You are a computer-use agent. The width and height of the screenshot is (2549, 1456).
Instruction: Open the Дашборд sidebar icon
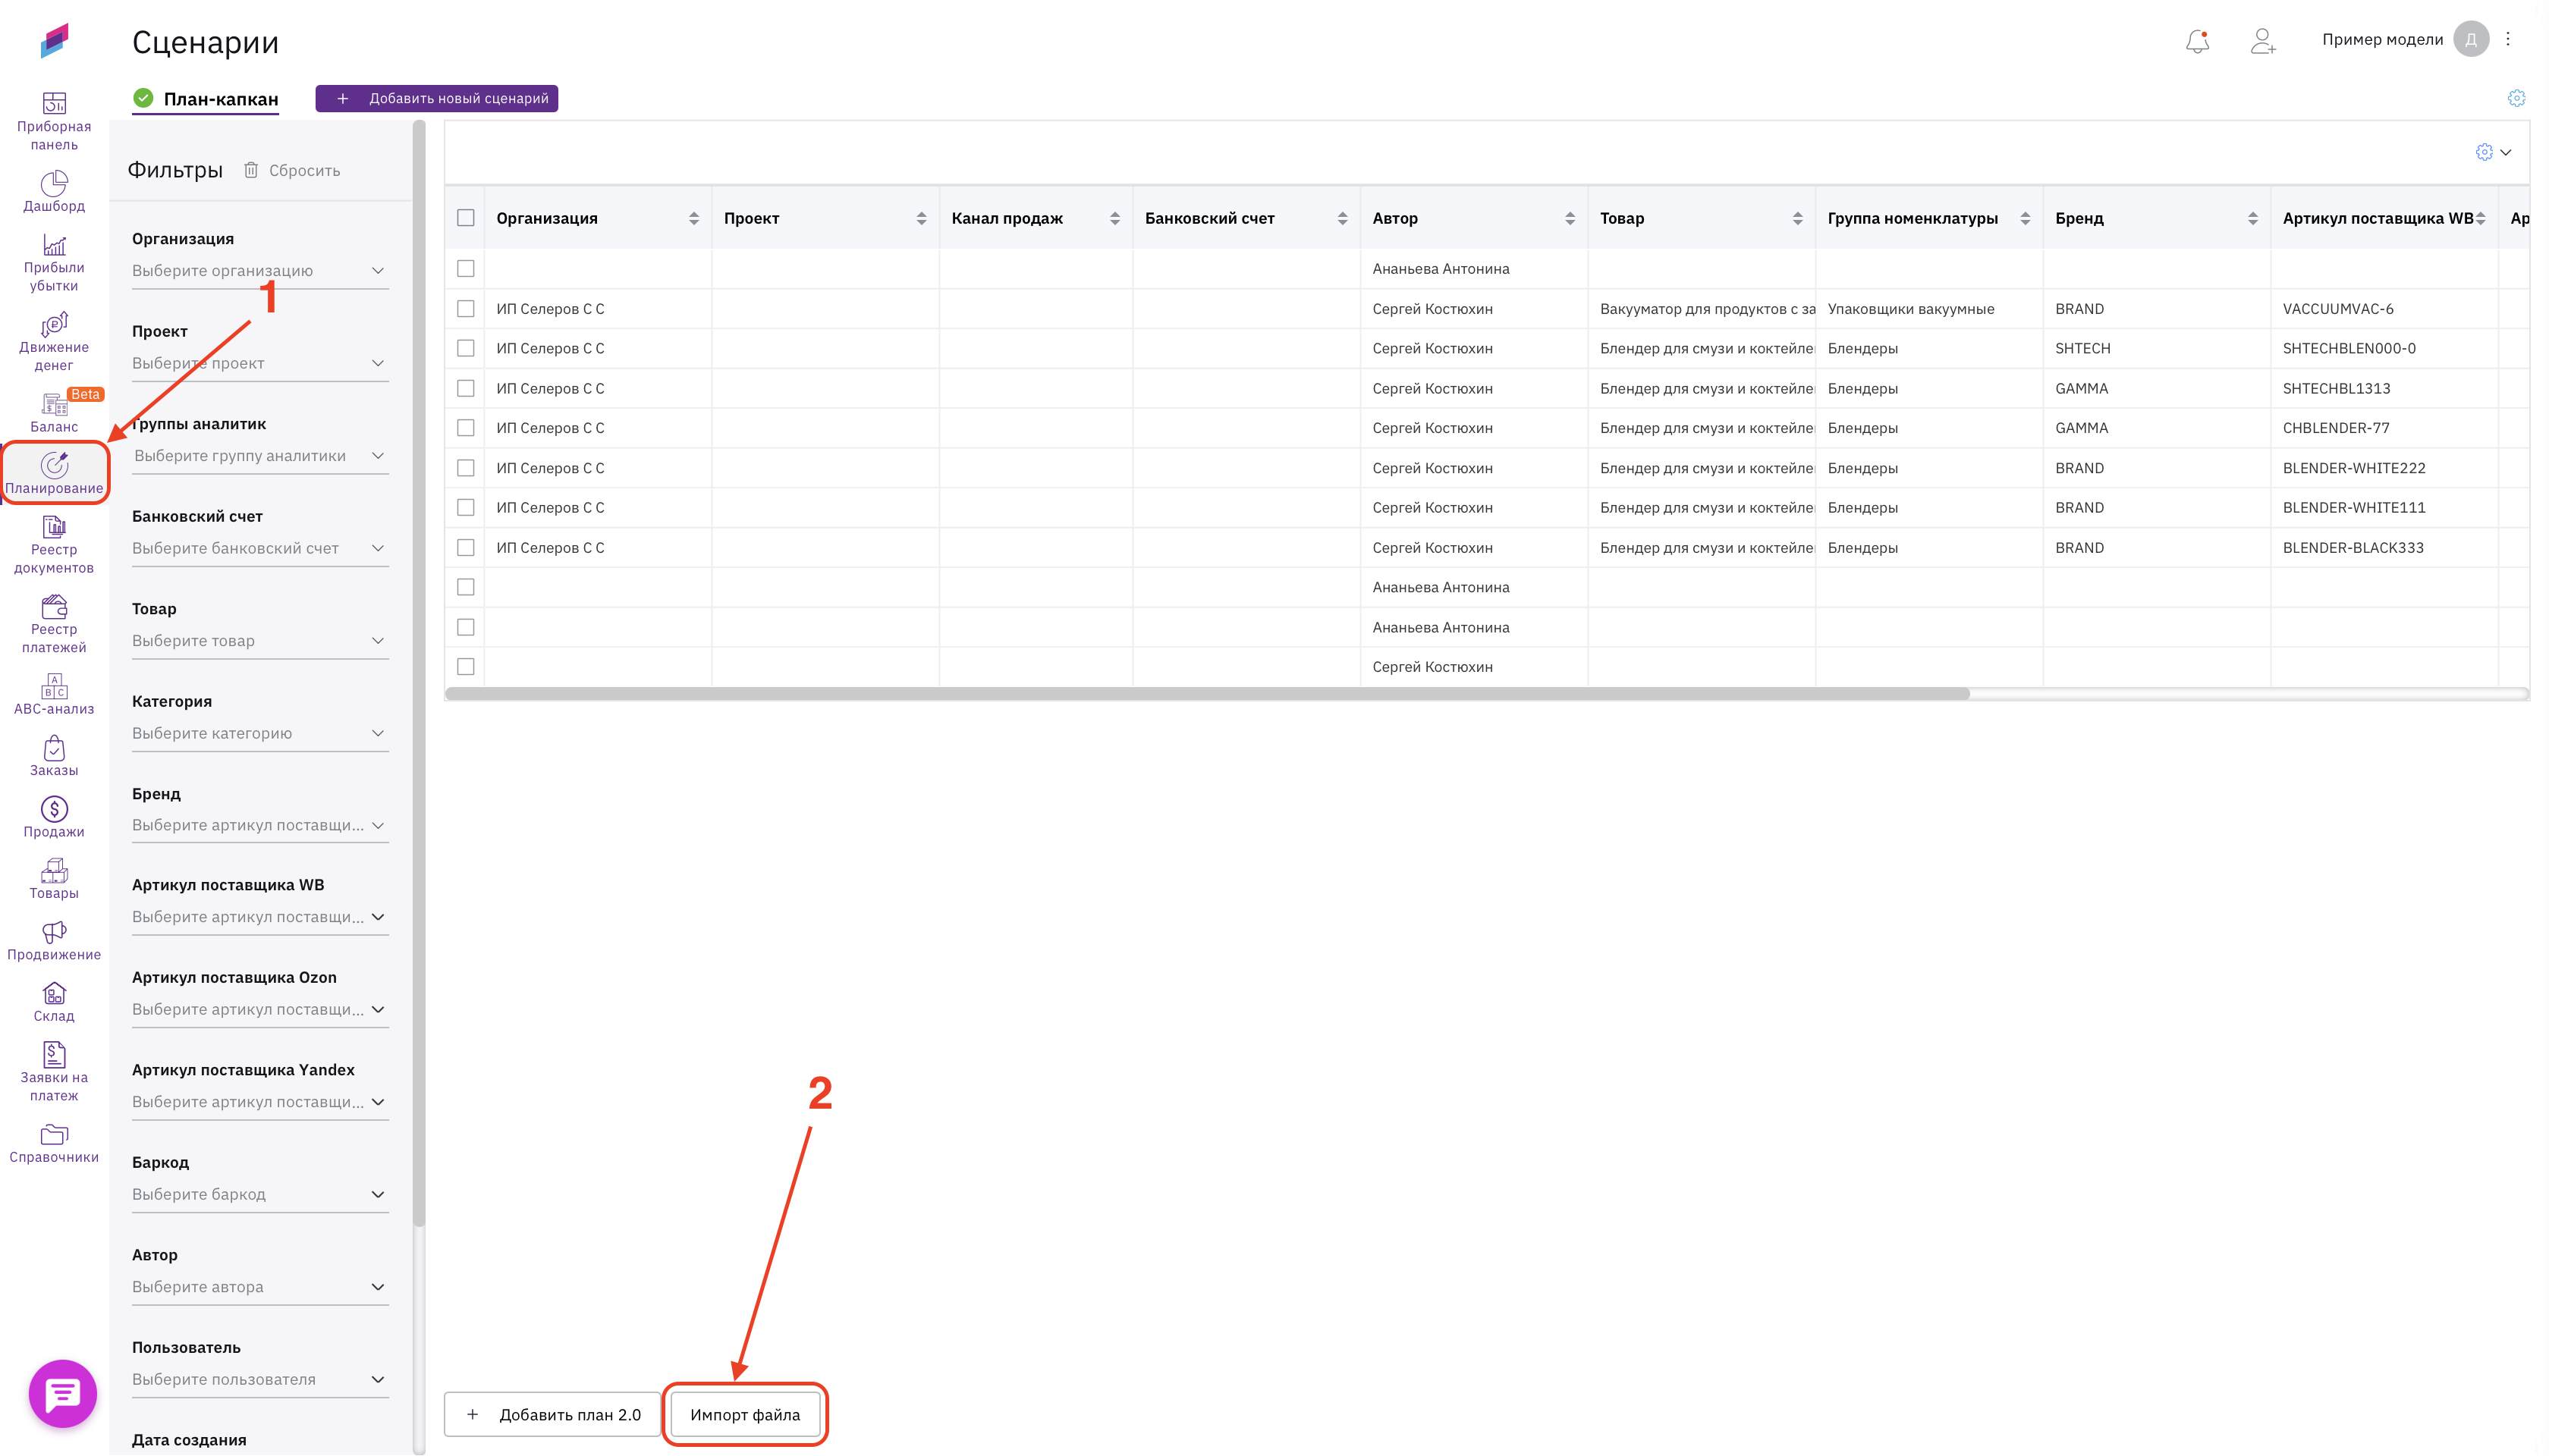pos(54,184)
